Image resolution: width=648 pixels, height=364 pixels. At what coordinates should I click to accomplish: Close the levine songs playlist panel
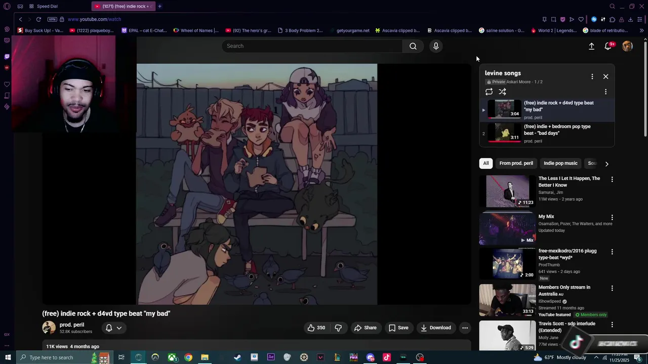(x=605, y=76)
